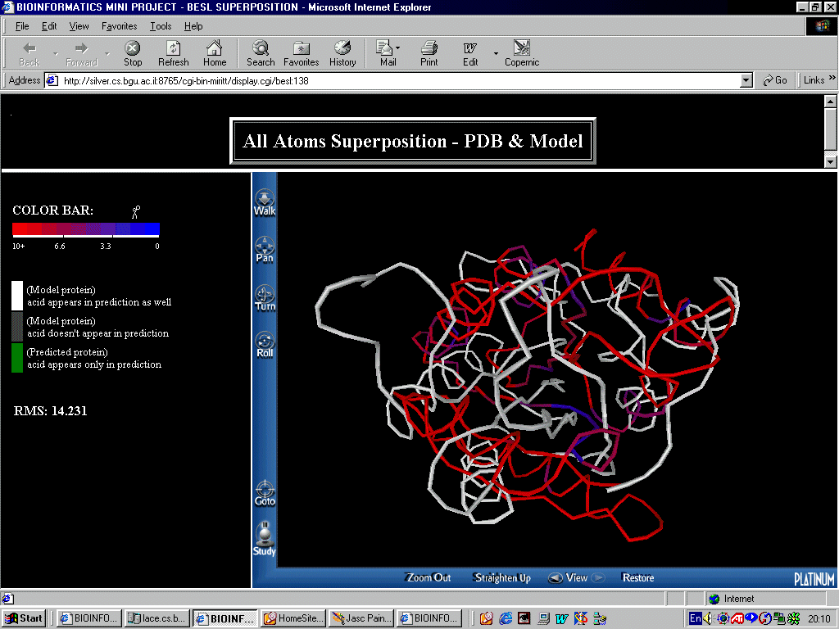Open the History toolbar panel
839x629 pixels.
point(342,54)
